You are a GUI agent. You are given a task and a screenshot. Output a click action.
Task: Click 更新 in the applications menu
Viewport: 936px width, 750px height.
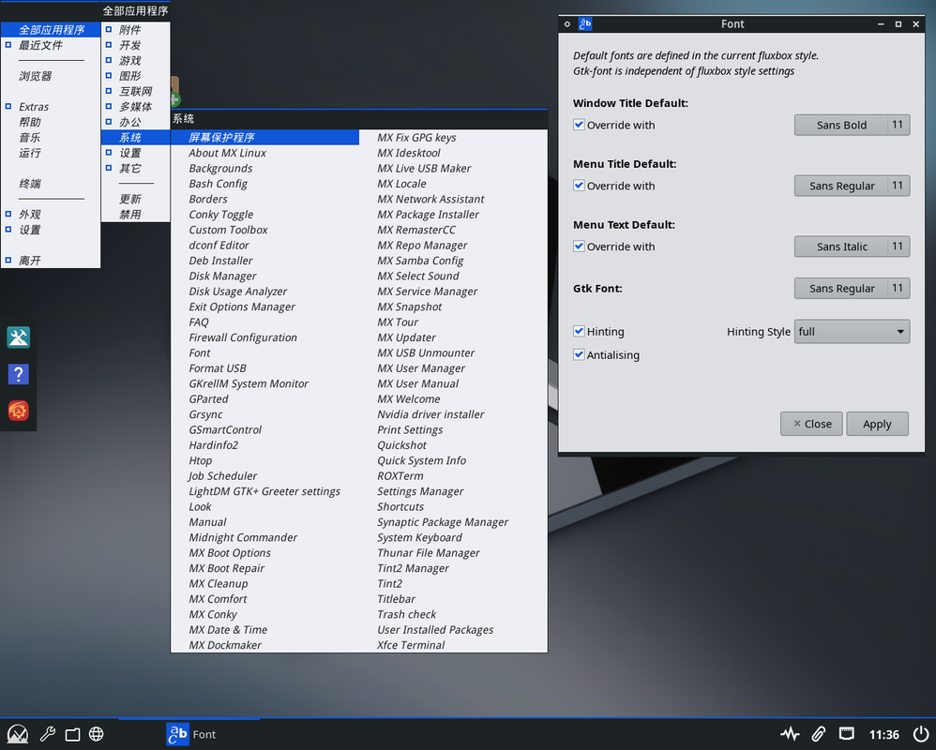point(135,200)
